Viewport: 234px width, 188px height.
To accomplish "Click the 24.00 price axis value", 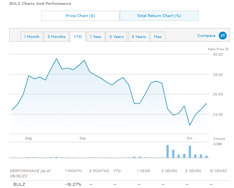I will tap(218, 115).
